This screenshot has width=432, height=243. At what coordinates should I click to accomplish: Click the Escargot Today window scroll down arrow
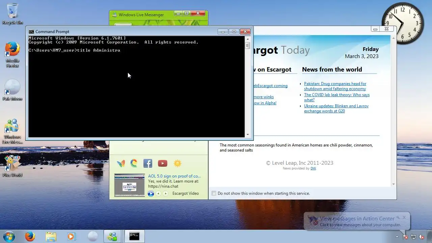coord(394,184)
